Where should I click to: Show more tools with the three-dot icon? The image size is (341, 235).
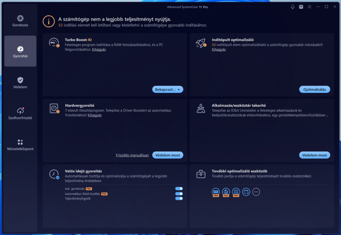point(256,192)
